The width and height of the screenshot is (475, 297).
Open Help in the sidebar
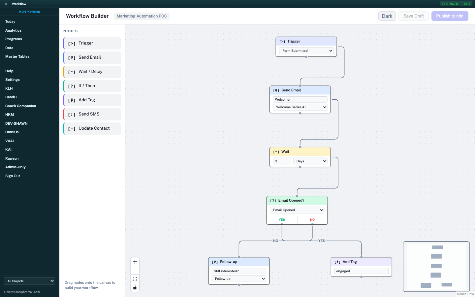(9, 71)
